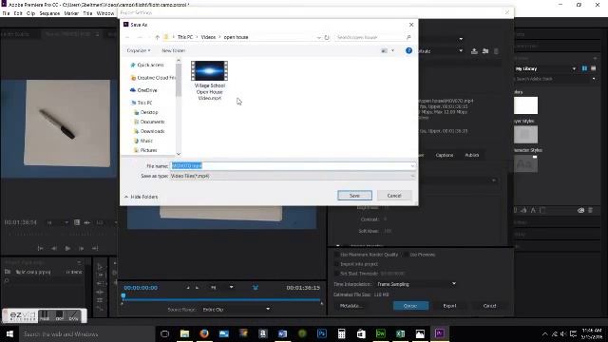Open File Explorer from the taskbar
The image size is (608, 342).
click(184, 333)
